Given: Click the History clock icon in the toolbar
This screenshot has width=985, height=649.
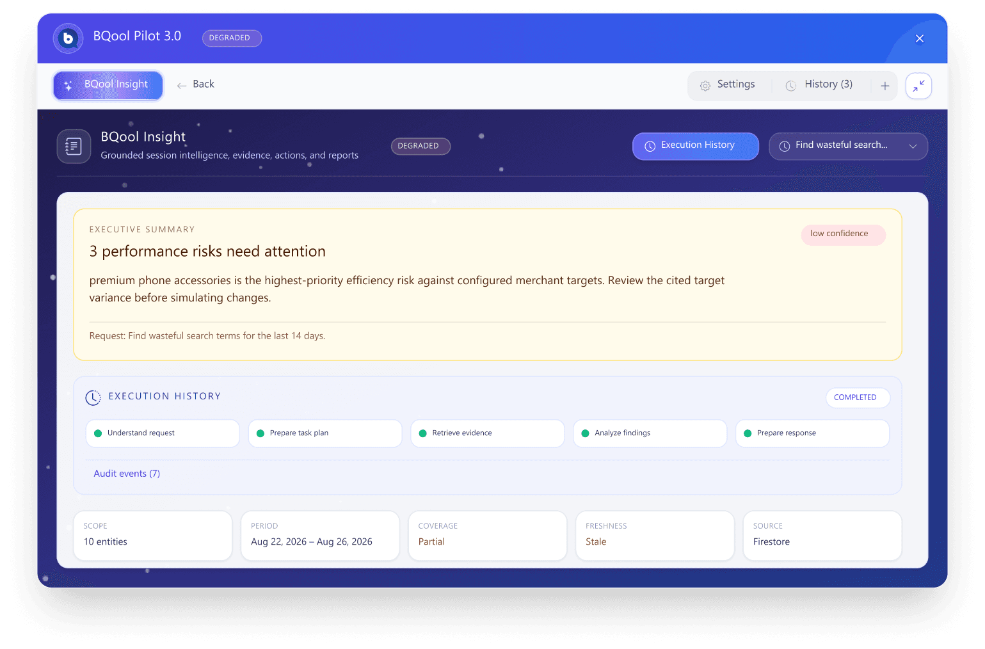Looking at the screenshot, I should pos(791,86).
